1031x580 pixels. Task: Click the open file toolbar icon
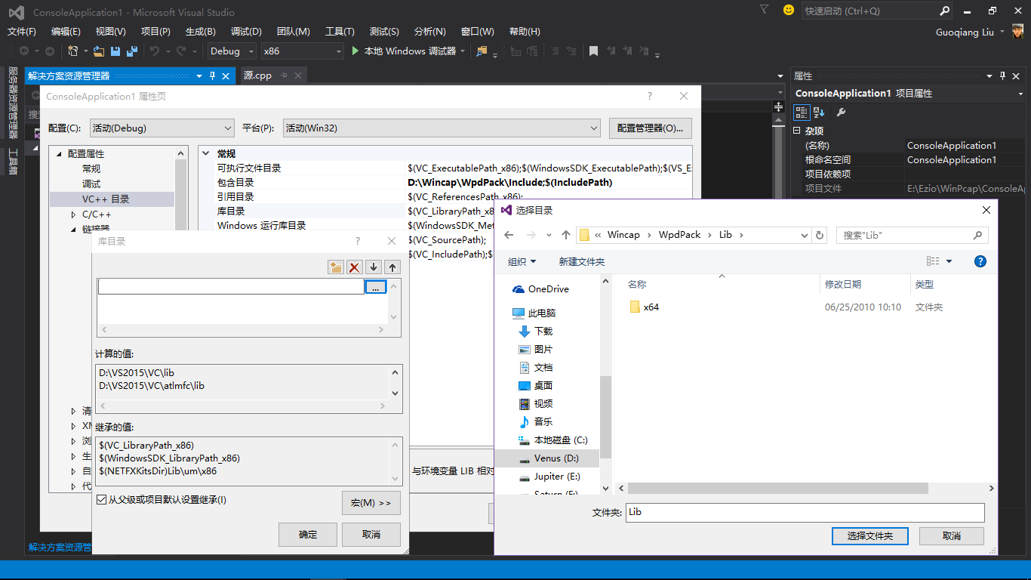[x=99, y=51]
